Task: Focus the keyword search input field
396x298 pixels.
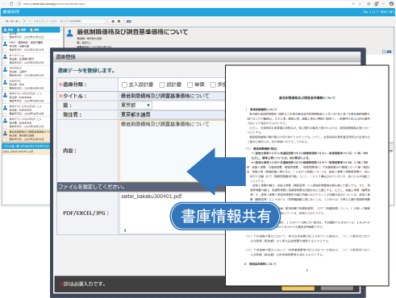Action: 64,21
